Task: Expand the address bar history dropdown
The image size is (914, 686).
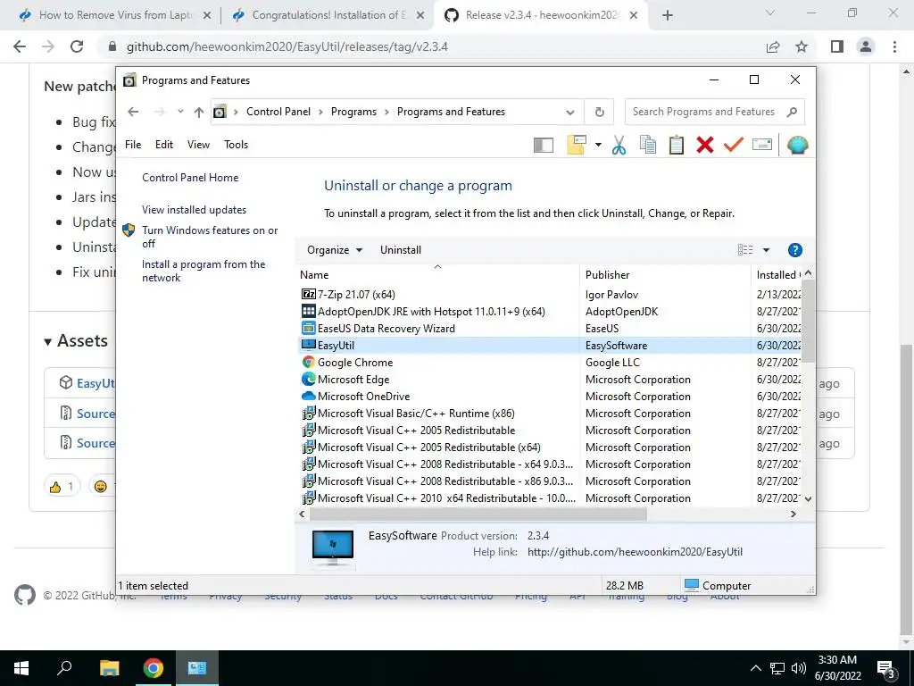Action: coord(570,112)
